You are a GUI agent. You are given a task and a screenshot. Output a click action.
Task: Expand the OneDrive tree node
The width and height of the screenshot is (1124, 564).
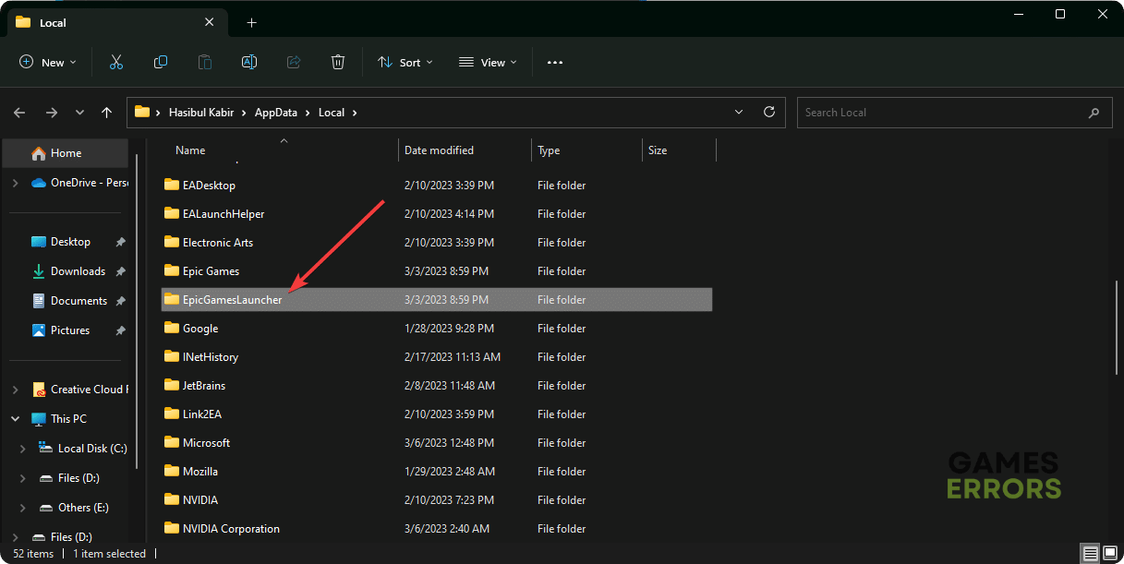coord(15,183)
